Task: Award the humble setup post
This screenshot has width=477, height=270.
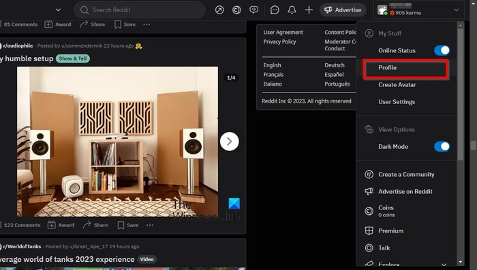Action: (x=61, y=225)
